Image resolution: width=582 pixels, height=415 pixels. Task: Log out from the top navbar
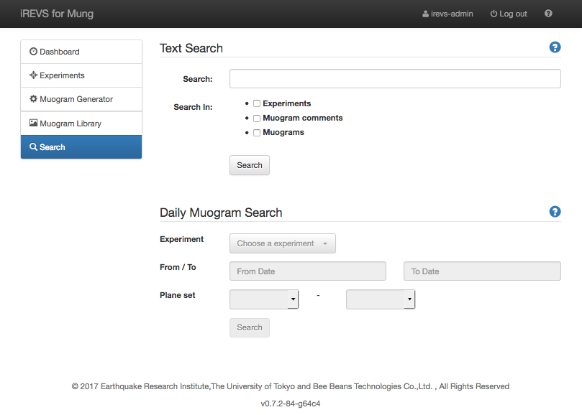[x=508, y=14]
